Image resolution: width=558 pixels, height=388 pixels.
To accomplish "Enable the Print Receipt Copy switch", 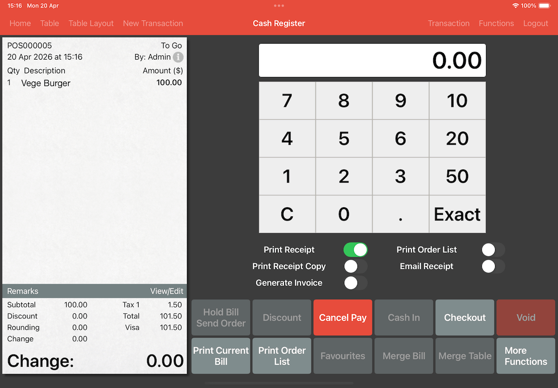I will point(355,266).
